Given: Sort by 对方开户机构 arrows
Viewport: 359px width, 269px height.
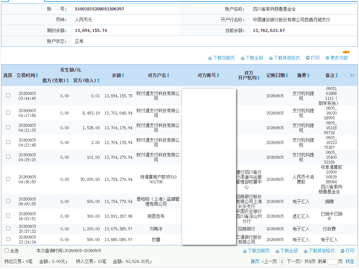Looking at the screenshot, I should click(258, 78).
